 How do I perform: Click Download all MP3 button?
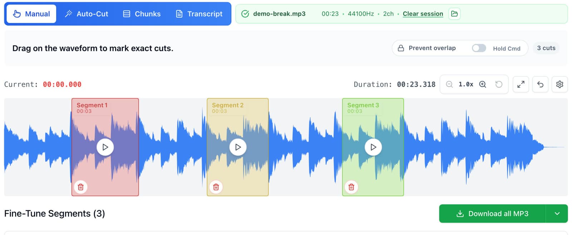(492, 214)
